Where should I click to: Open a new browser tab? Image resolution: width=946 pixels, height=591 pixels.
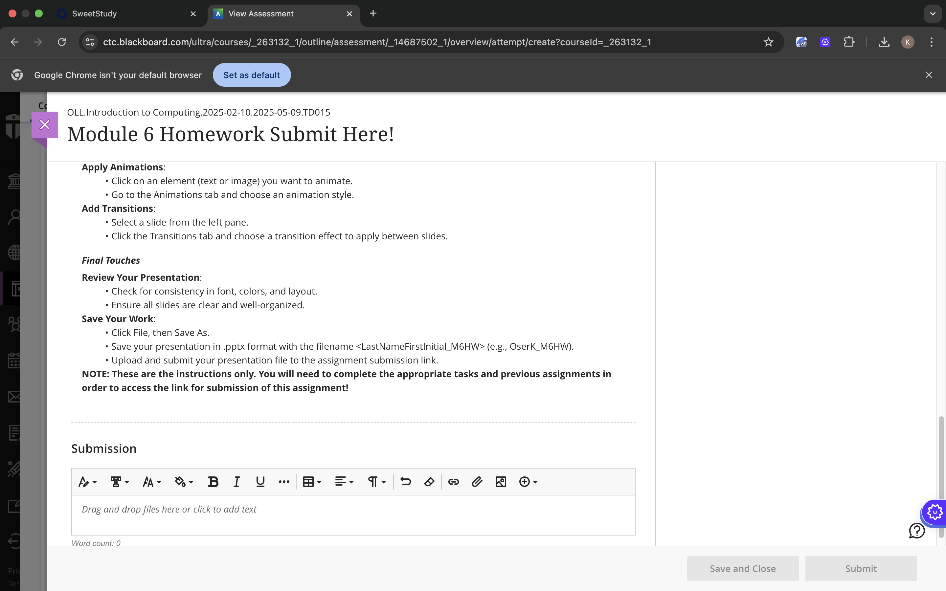tap(373, 13)
